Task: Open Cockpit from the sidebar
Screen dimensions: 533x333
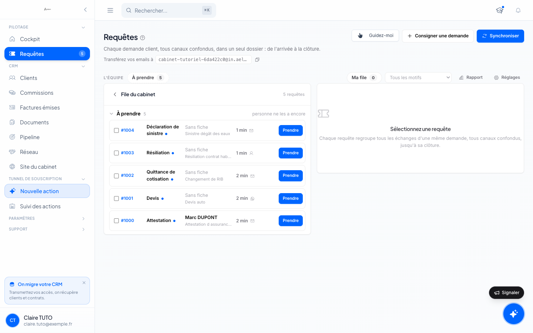Action: tap(47, 39)
